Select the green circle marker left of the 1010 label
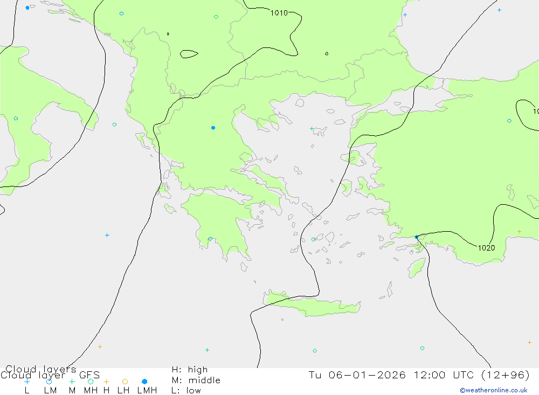Viewport: 539px width, 395px height. (216, 17)
